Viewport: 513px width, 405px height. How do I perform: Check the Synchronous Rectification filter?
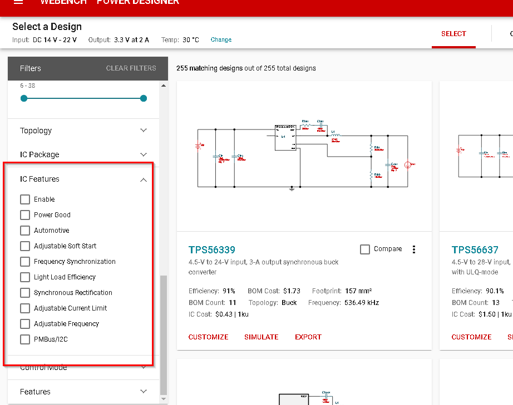pyautogui.click(x=24, y=292)
